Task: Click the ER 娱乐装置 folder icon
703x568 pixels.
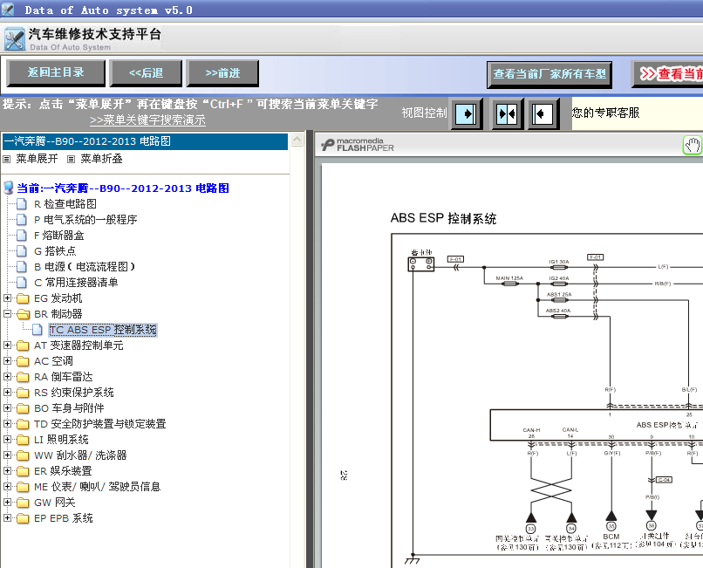Action: pos(23,471)
